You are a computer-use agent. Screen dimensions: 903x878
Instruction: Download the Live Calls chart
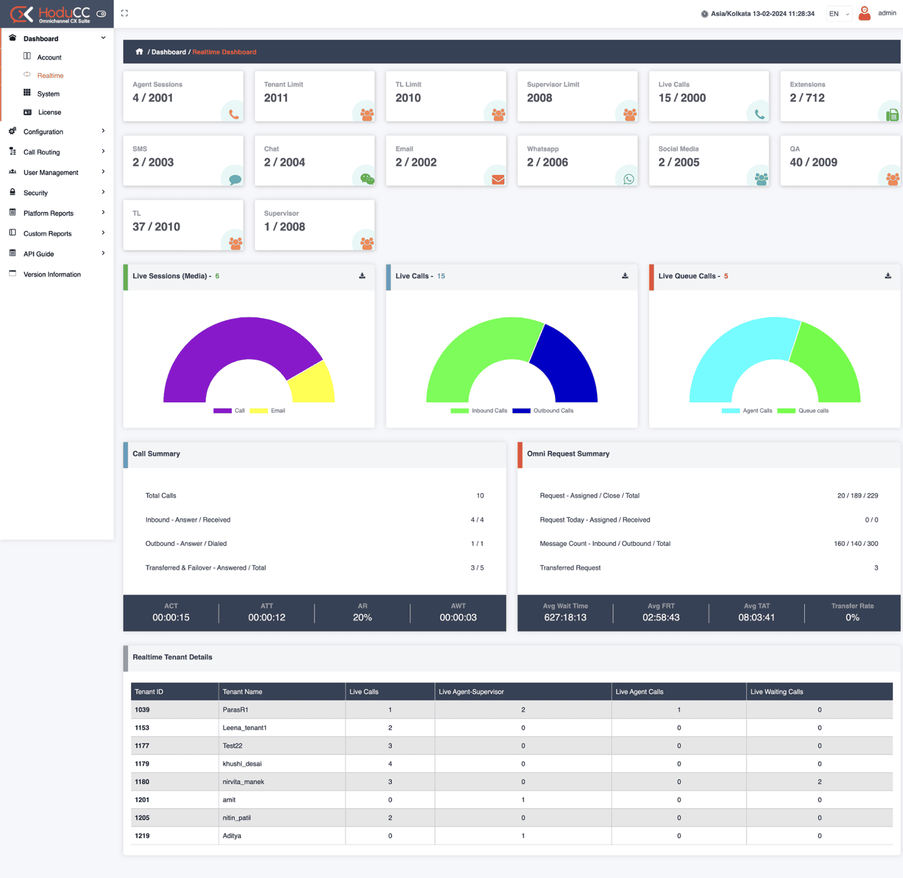pyautogui.click(x=625, y=276)
